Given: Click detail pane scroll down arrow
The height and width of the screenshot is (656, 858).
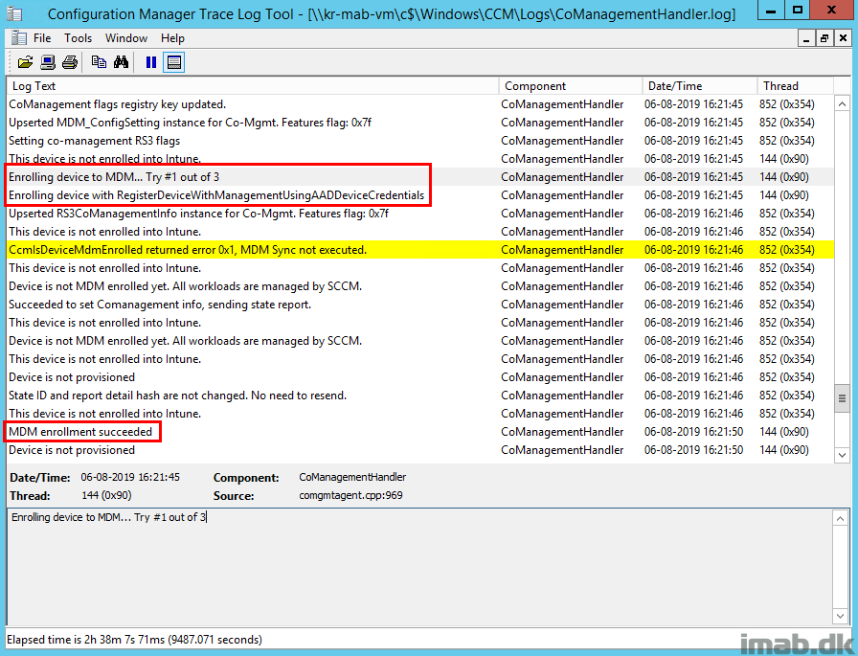Looking at the screenshot, I should pyautogui.click(x=840, y=616).
